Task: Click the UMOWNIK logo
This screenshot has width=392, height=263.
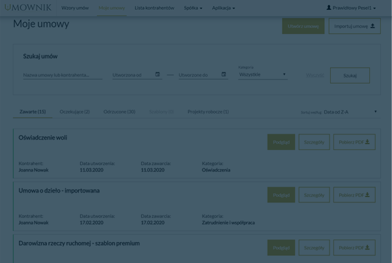Action: [x=28, y=8]
